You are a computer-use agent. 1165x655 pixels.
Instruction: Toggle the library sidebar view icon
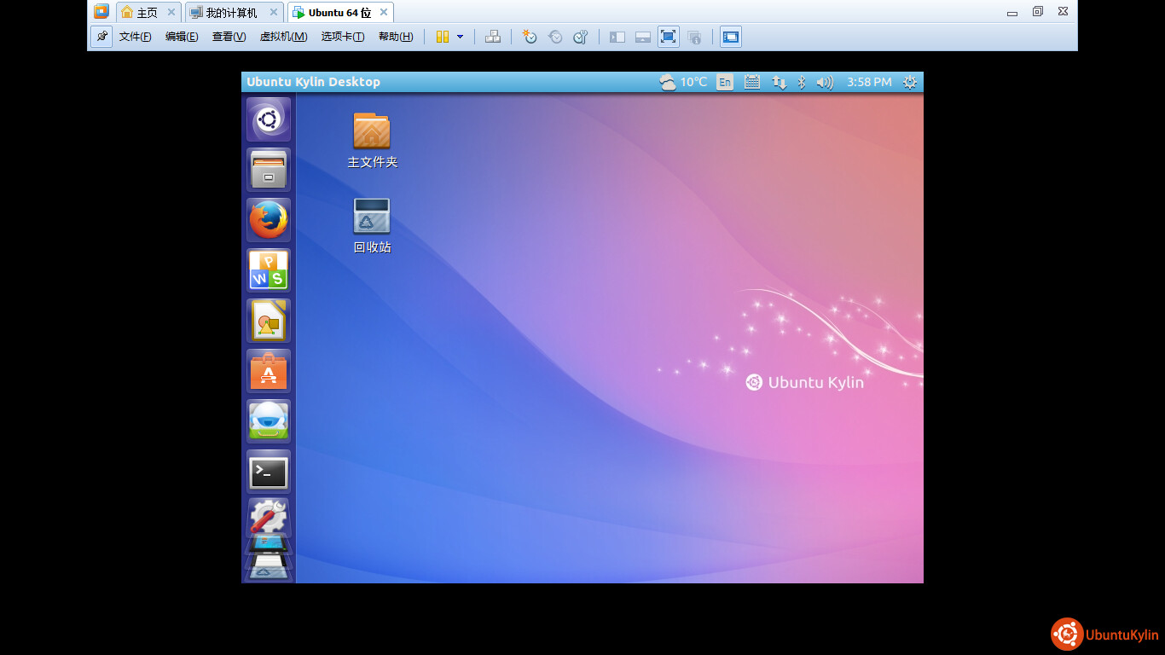[617, 37]
